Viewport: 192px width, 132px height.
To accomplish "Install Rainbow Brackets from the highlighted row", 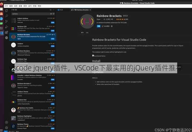I will [53, 39].
